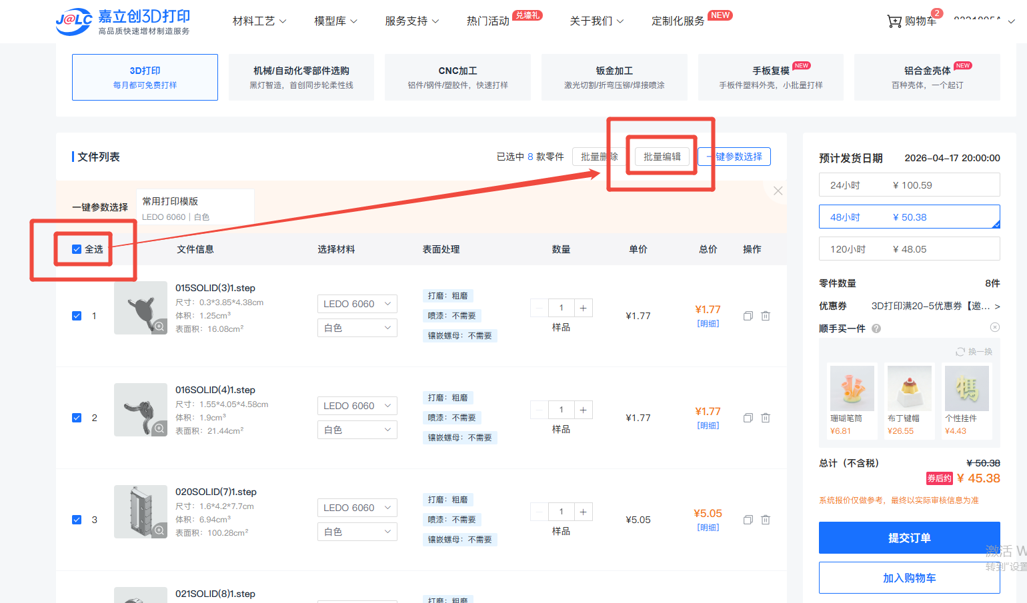
Task: Refresh recommendations with 换一换 icon
Action: click(x=960, y=352)
